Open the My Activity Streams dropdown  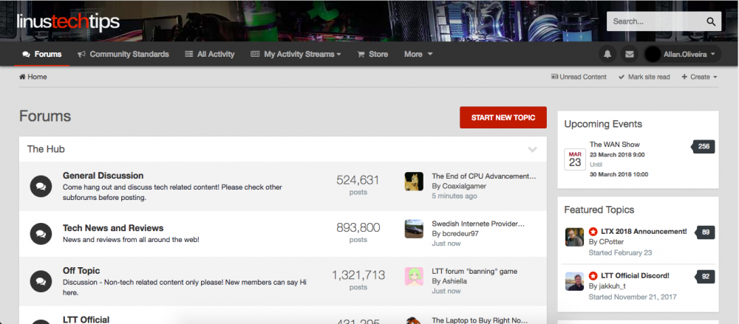point(296,54)
